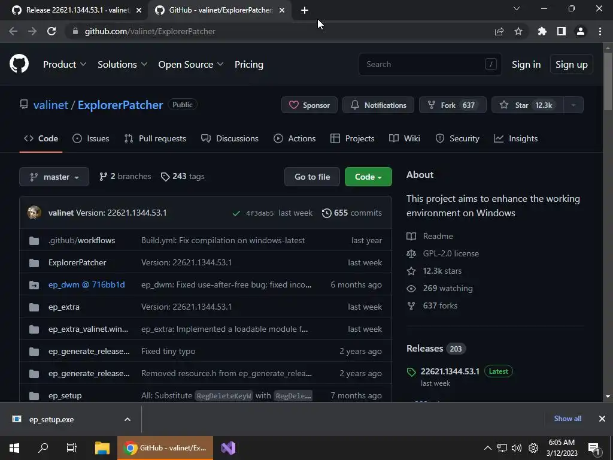Open the Chrome side panel icon

click(x=562, y=31)
